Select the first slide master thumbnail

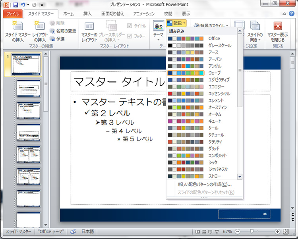point(25,64)
